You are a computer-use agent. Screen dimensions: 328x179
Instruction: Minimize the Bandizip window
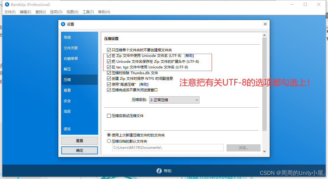pos(292,4)
